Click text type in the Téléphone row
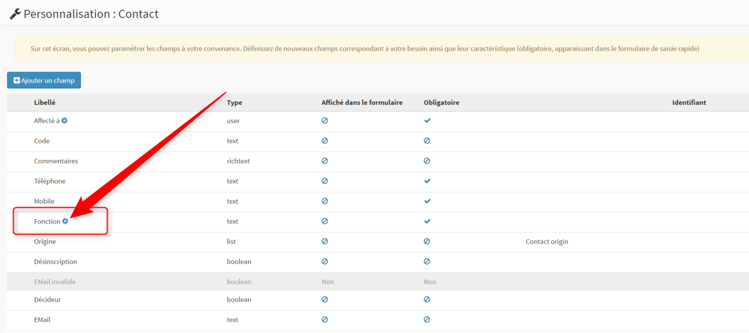The height and width of the screenshot is (333, 749). (x=232, y=181)
